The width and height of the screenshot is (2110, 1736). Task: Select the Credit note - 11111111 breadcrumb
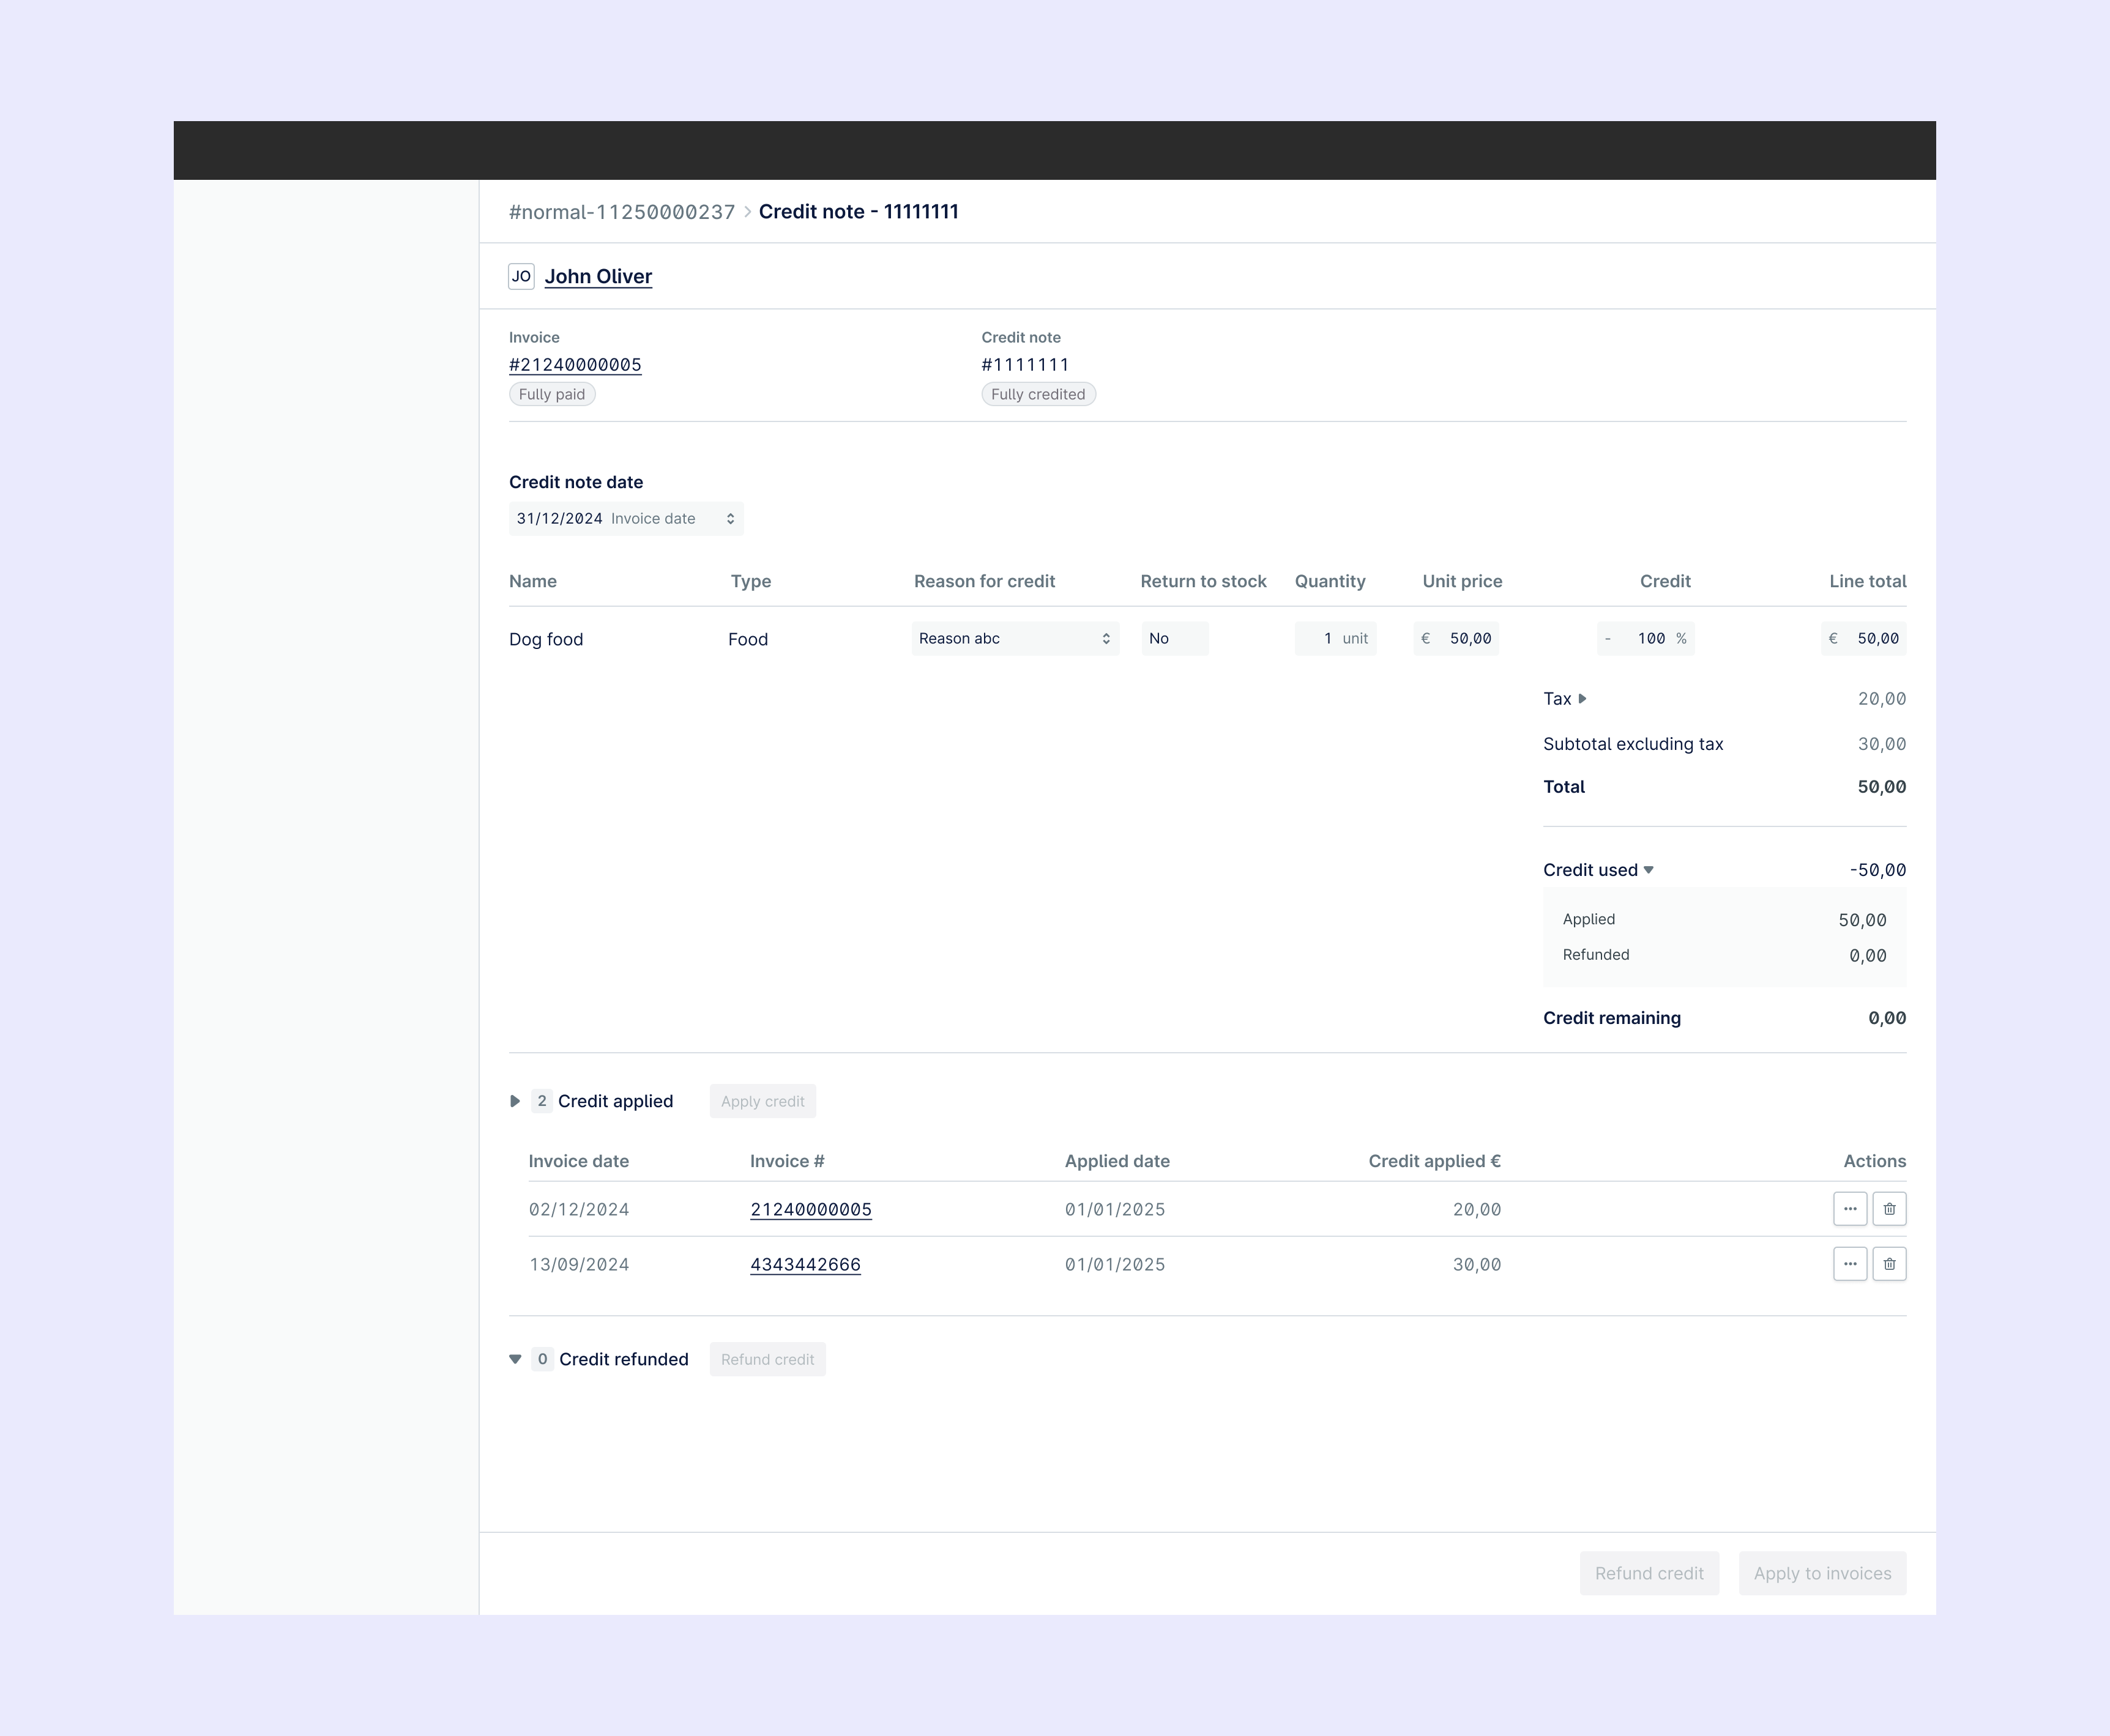859,211
